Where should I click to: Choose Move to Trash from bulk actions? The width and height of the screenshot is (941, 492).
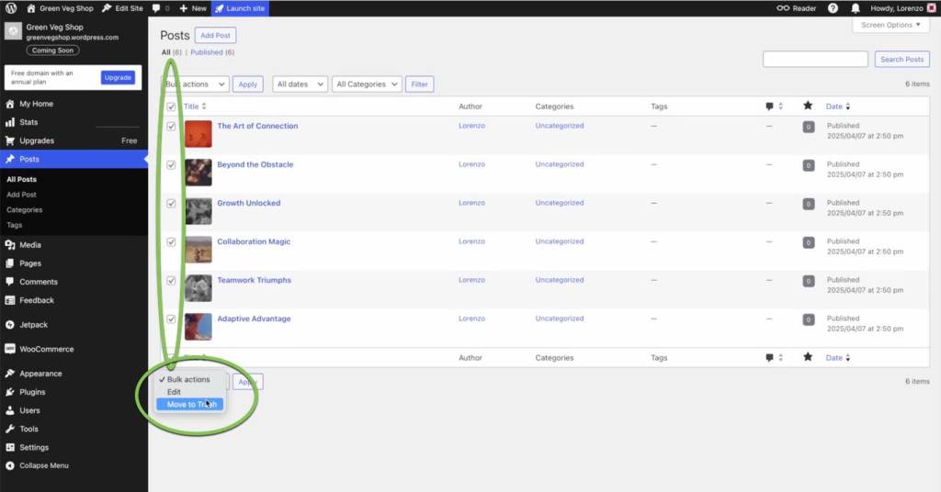coord(189,404)
